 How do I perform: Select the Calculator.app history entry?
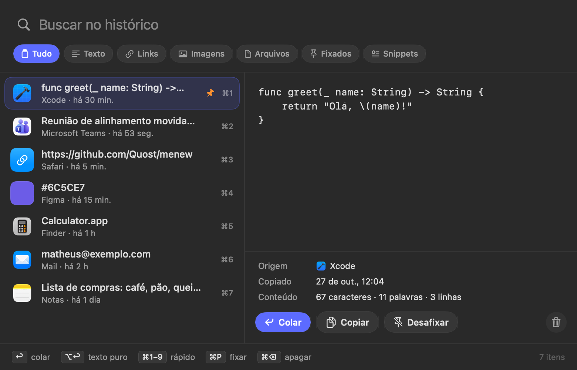pos(122,226)
